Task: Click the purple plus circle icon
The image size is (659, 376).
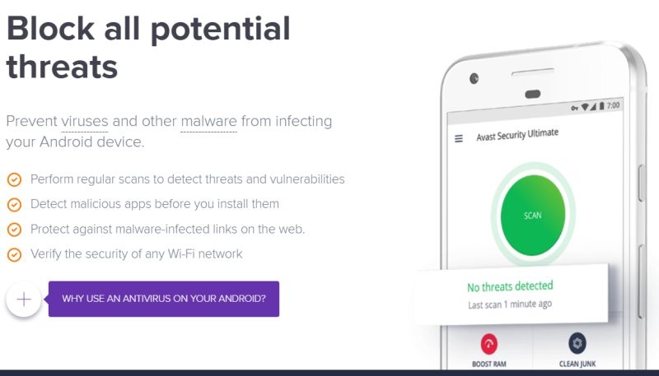Action: click(24, 299)
